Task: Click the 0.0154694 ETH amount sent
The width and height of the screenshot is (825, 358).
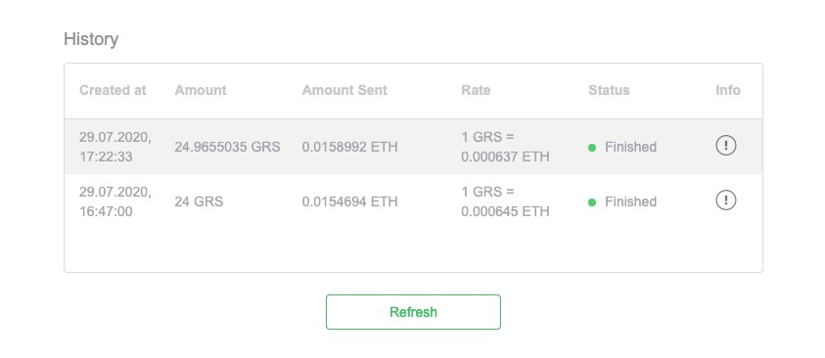Action: tap(350, 201)
